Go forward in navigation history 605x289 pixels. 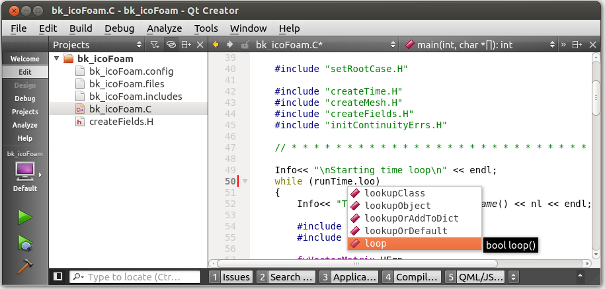tap(230, 45)
